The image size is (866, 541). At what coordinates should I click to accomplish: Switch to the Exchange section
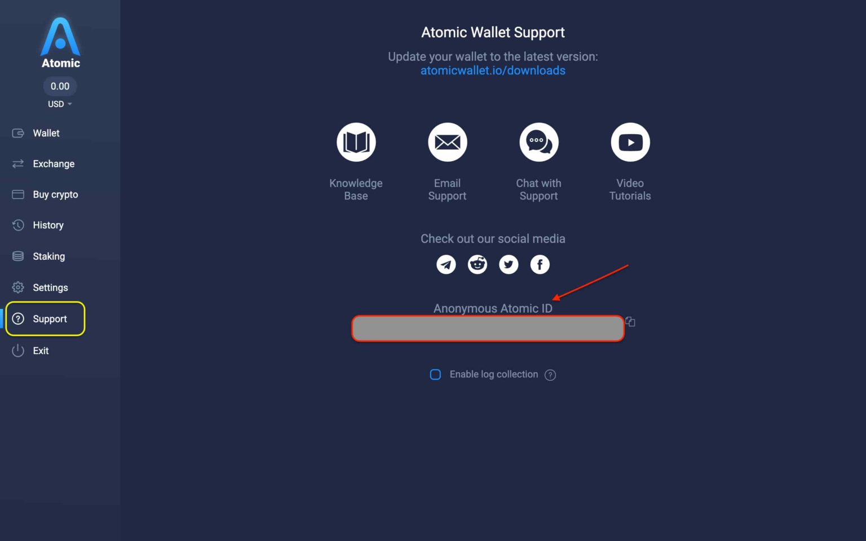click(x=54, y=163)
